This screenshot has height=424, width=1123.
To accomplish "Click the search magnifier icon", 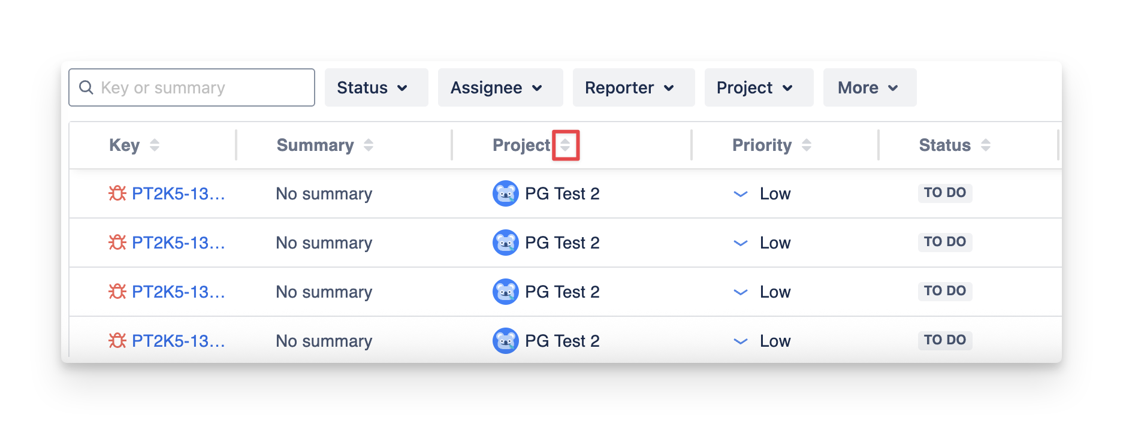I will click(x=86, y=87).
